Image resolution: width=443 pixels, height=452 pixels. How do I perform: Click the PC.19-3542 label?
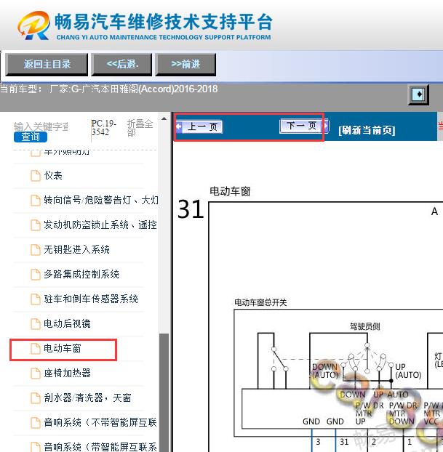pos(103,127)
